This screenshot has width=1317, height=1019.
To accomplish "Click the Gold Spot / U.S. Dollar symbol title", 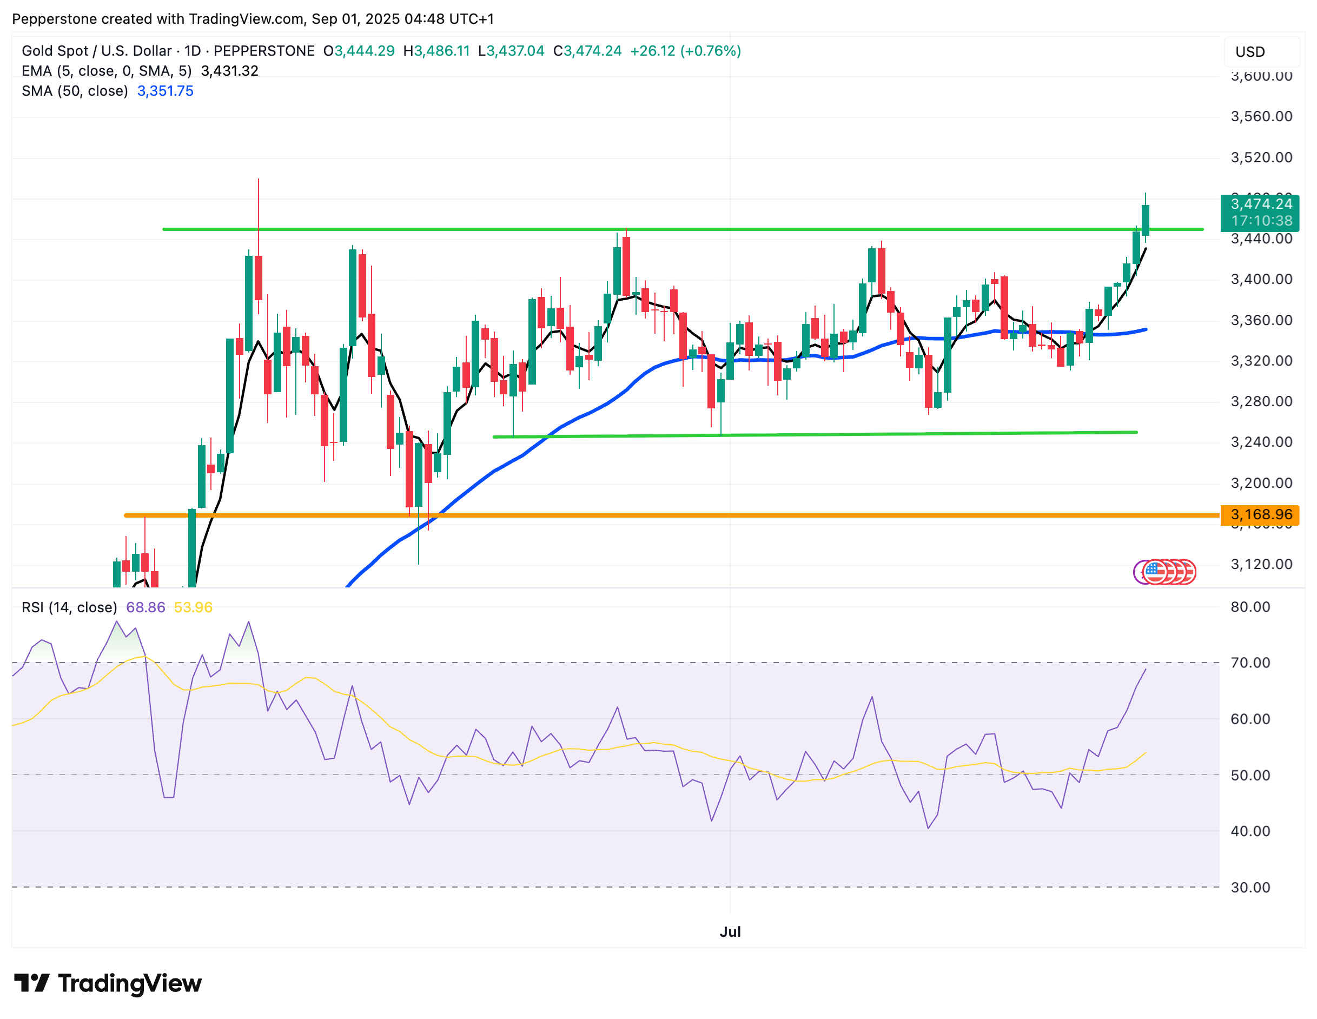I will 168,51.
